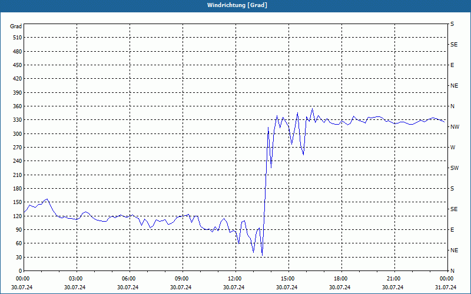Select the 90 y-axis value
This screenshot has width=471, height=294.
coord(19,230)
